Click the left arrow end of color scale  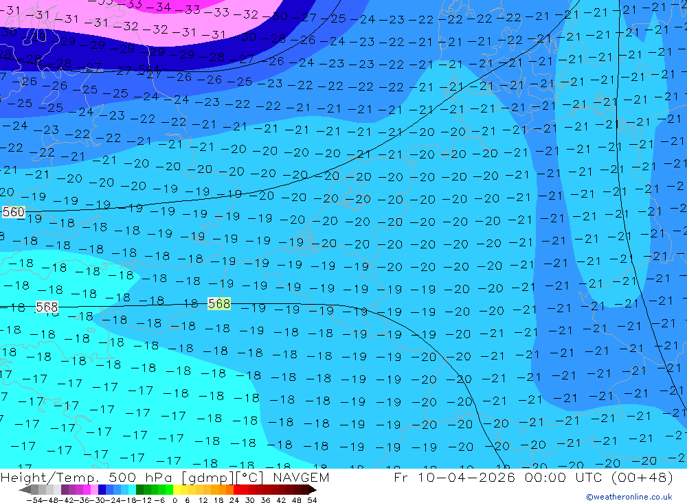pyautogui.click(x=25, y=490)
